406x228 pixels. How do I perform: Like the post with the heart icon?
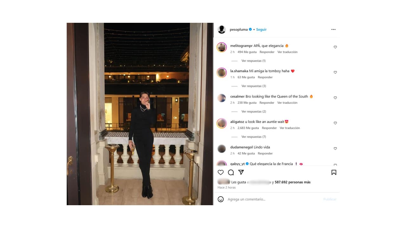221,172
